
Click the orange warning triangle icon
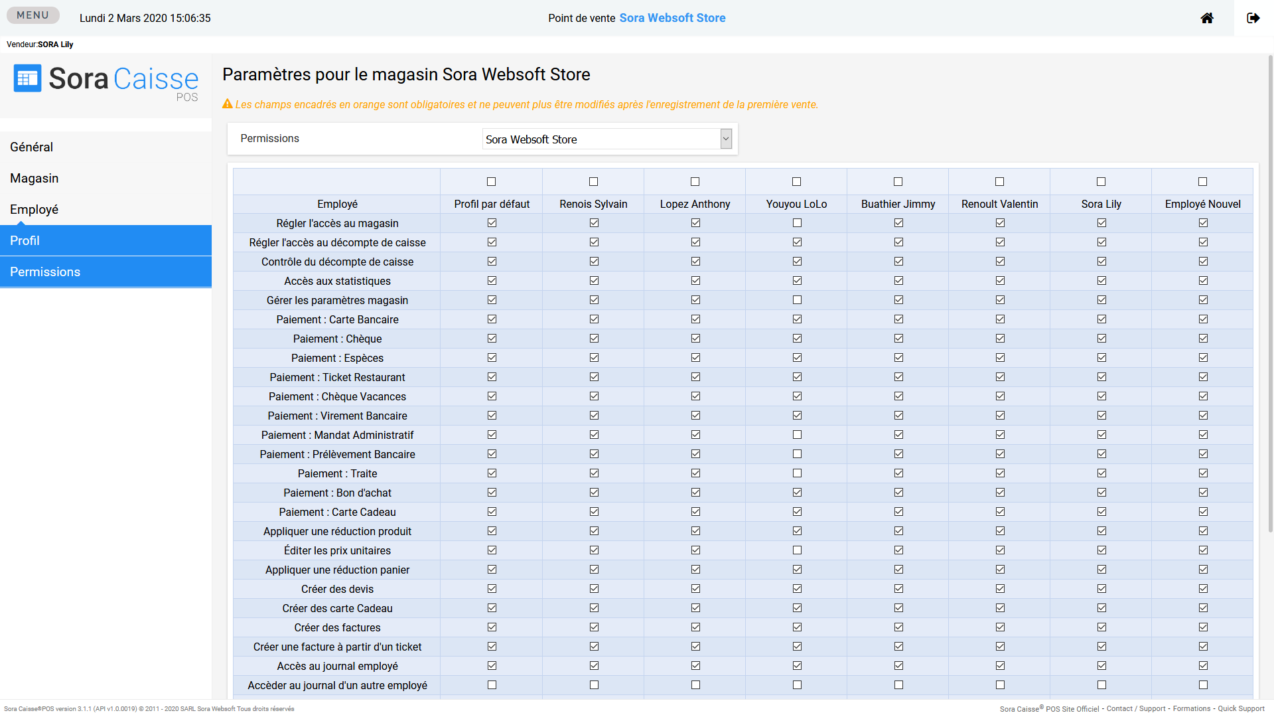tap(228, 104)
